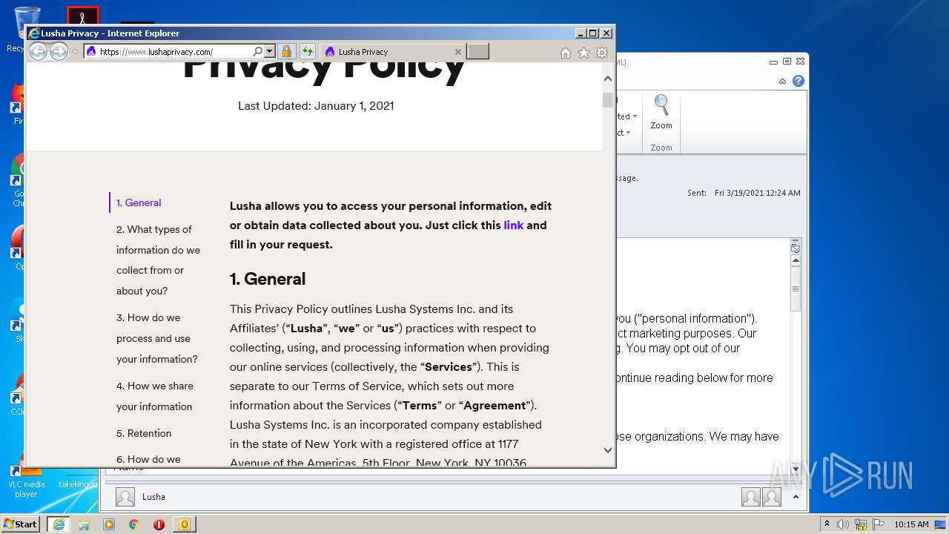The width and height of the screenshot is (949, 534).
Task: Click the 'Lusha' sender name in people pane
Action: (x=153, y=497)
